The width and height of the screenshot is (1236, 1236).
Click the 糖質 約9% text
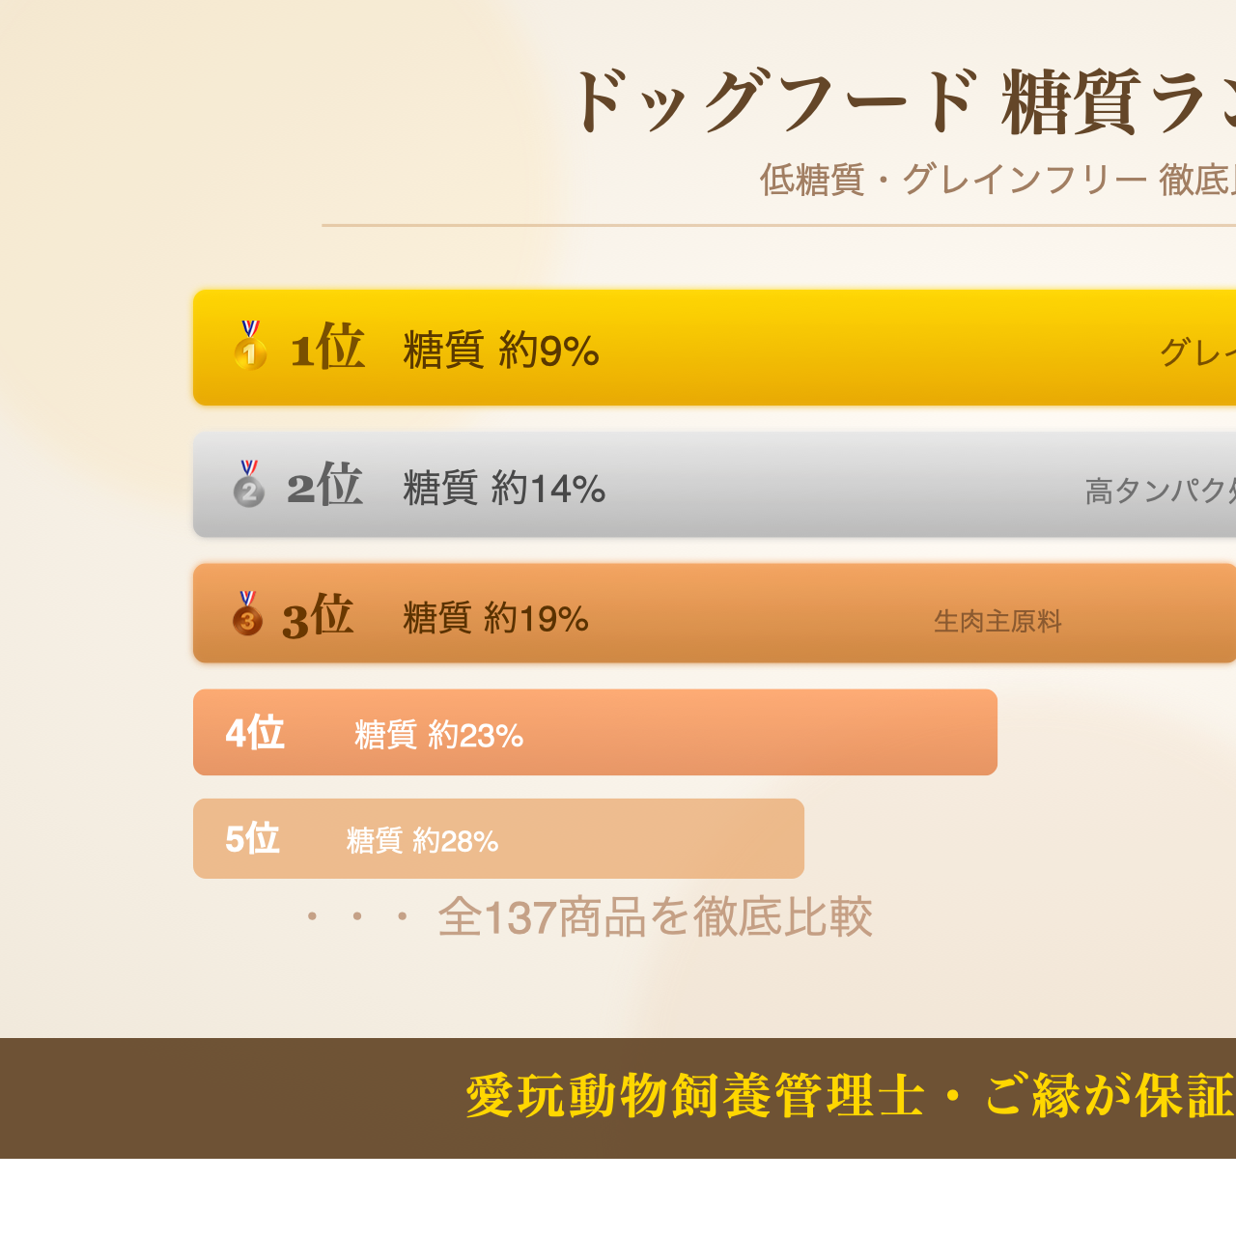click(501, 350)
